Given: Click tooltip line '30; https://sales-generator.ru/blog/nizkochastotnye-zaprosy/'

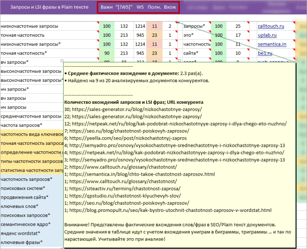Looking at the screenshot, I should (x=133, y=109).
